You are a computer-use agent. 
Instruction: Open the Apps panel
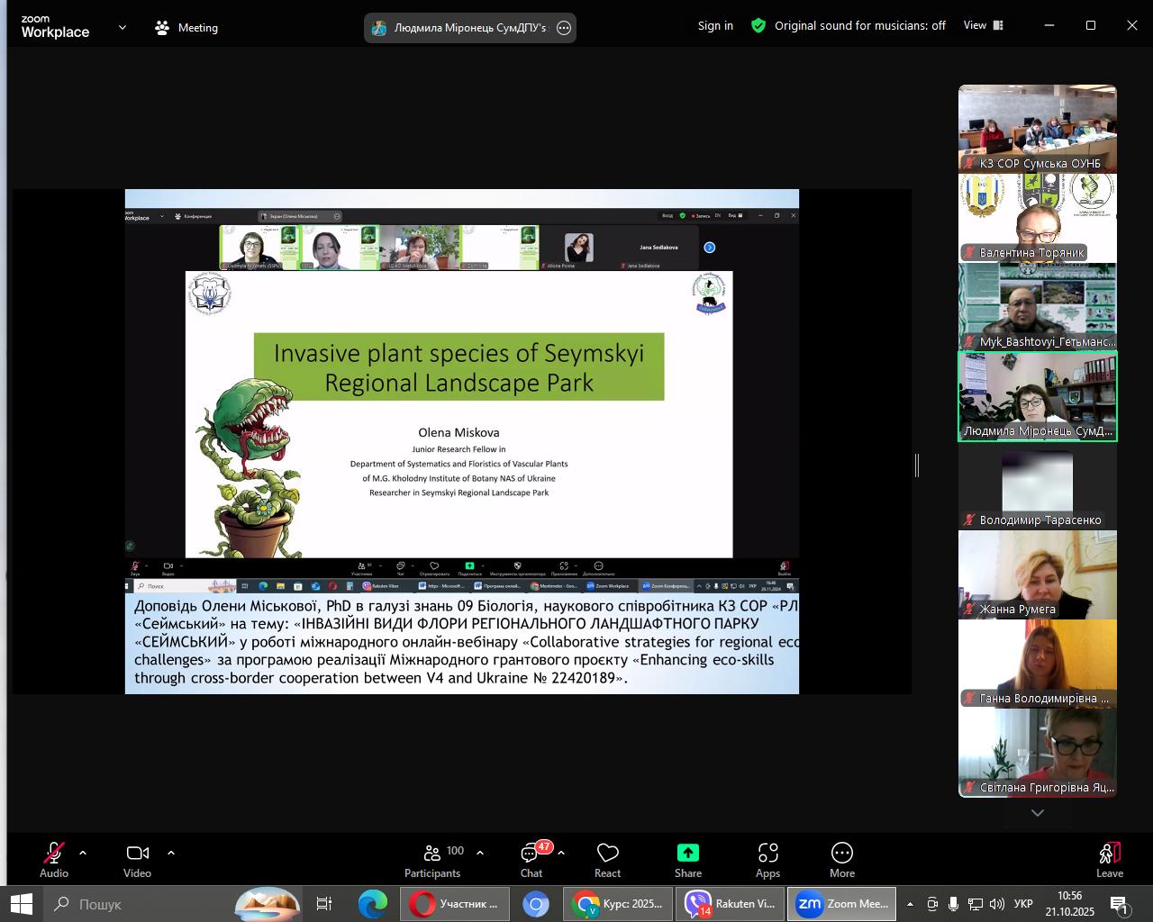click(767, 860)
